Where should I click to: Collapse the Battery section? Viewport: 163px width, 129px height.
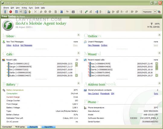point(78,83)
